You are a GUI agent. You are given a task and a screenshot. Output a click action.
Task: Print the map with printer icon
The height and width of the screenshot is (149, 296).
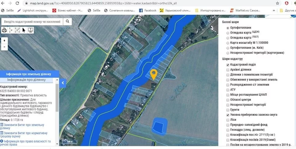coord(4,30)
